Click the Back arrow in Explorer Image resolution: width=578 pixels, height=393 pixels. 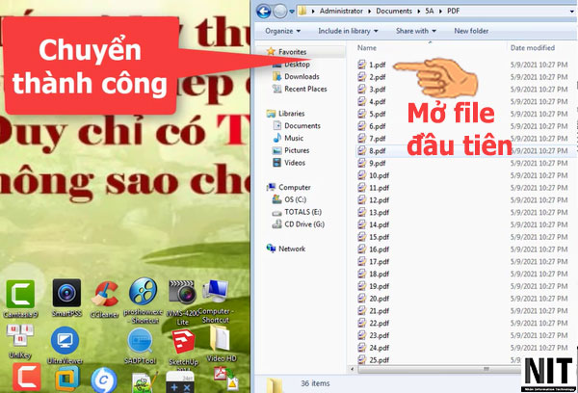(x=264, y=12)
